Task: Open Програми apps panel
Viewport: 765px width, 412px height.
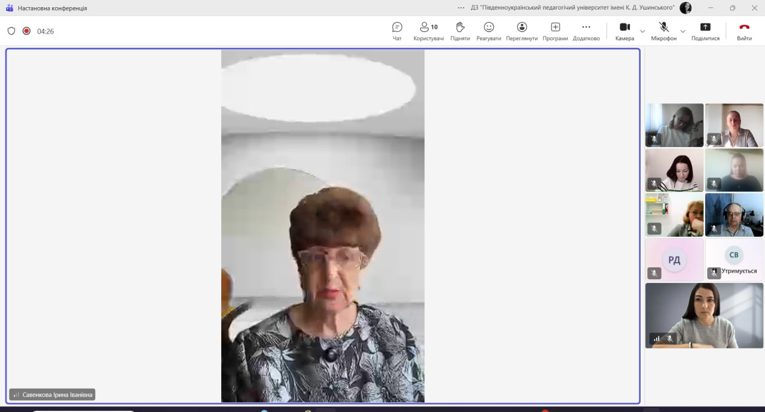Action: [555, 31]
